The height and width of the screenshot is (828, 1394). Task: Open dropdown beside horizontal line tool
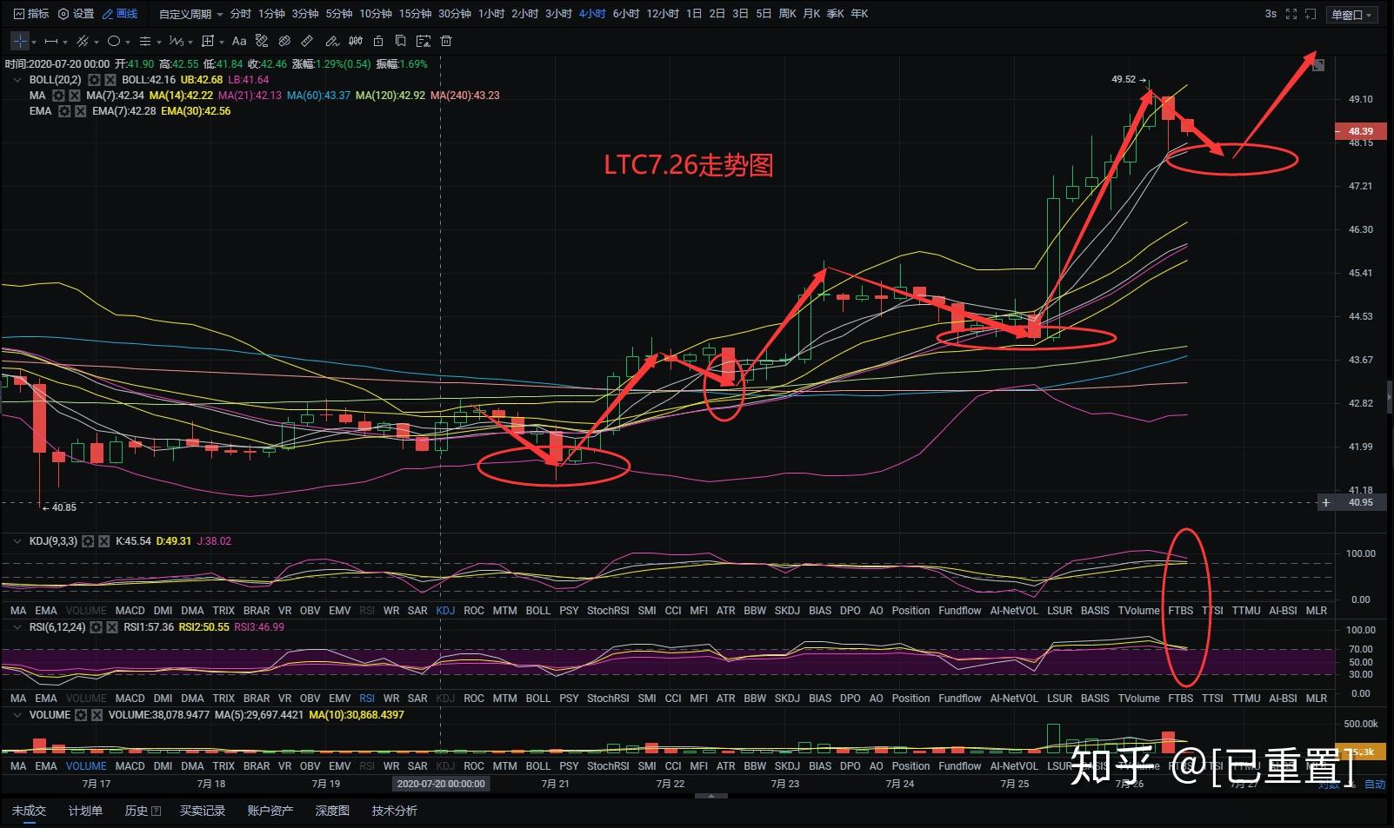[x=65, y=42]
